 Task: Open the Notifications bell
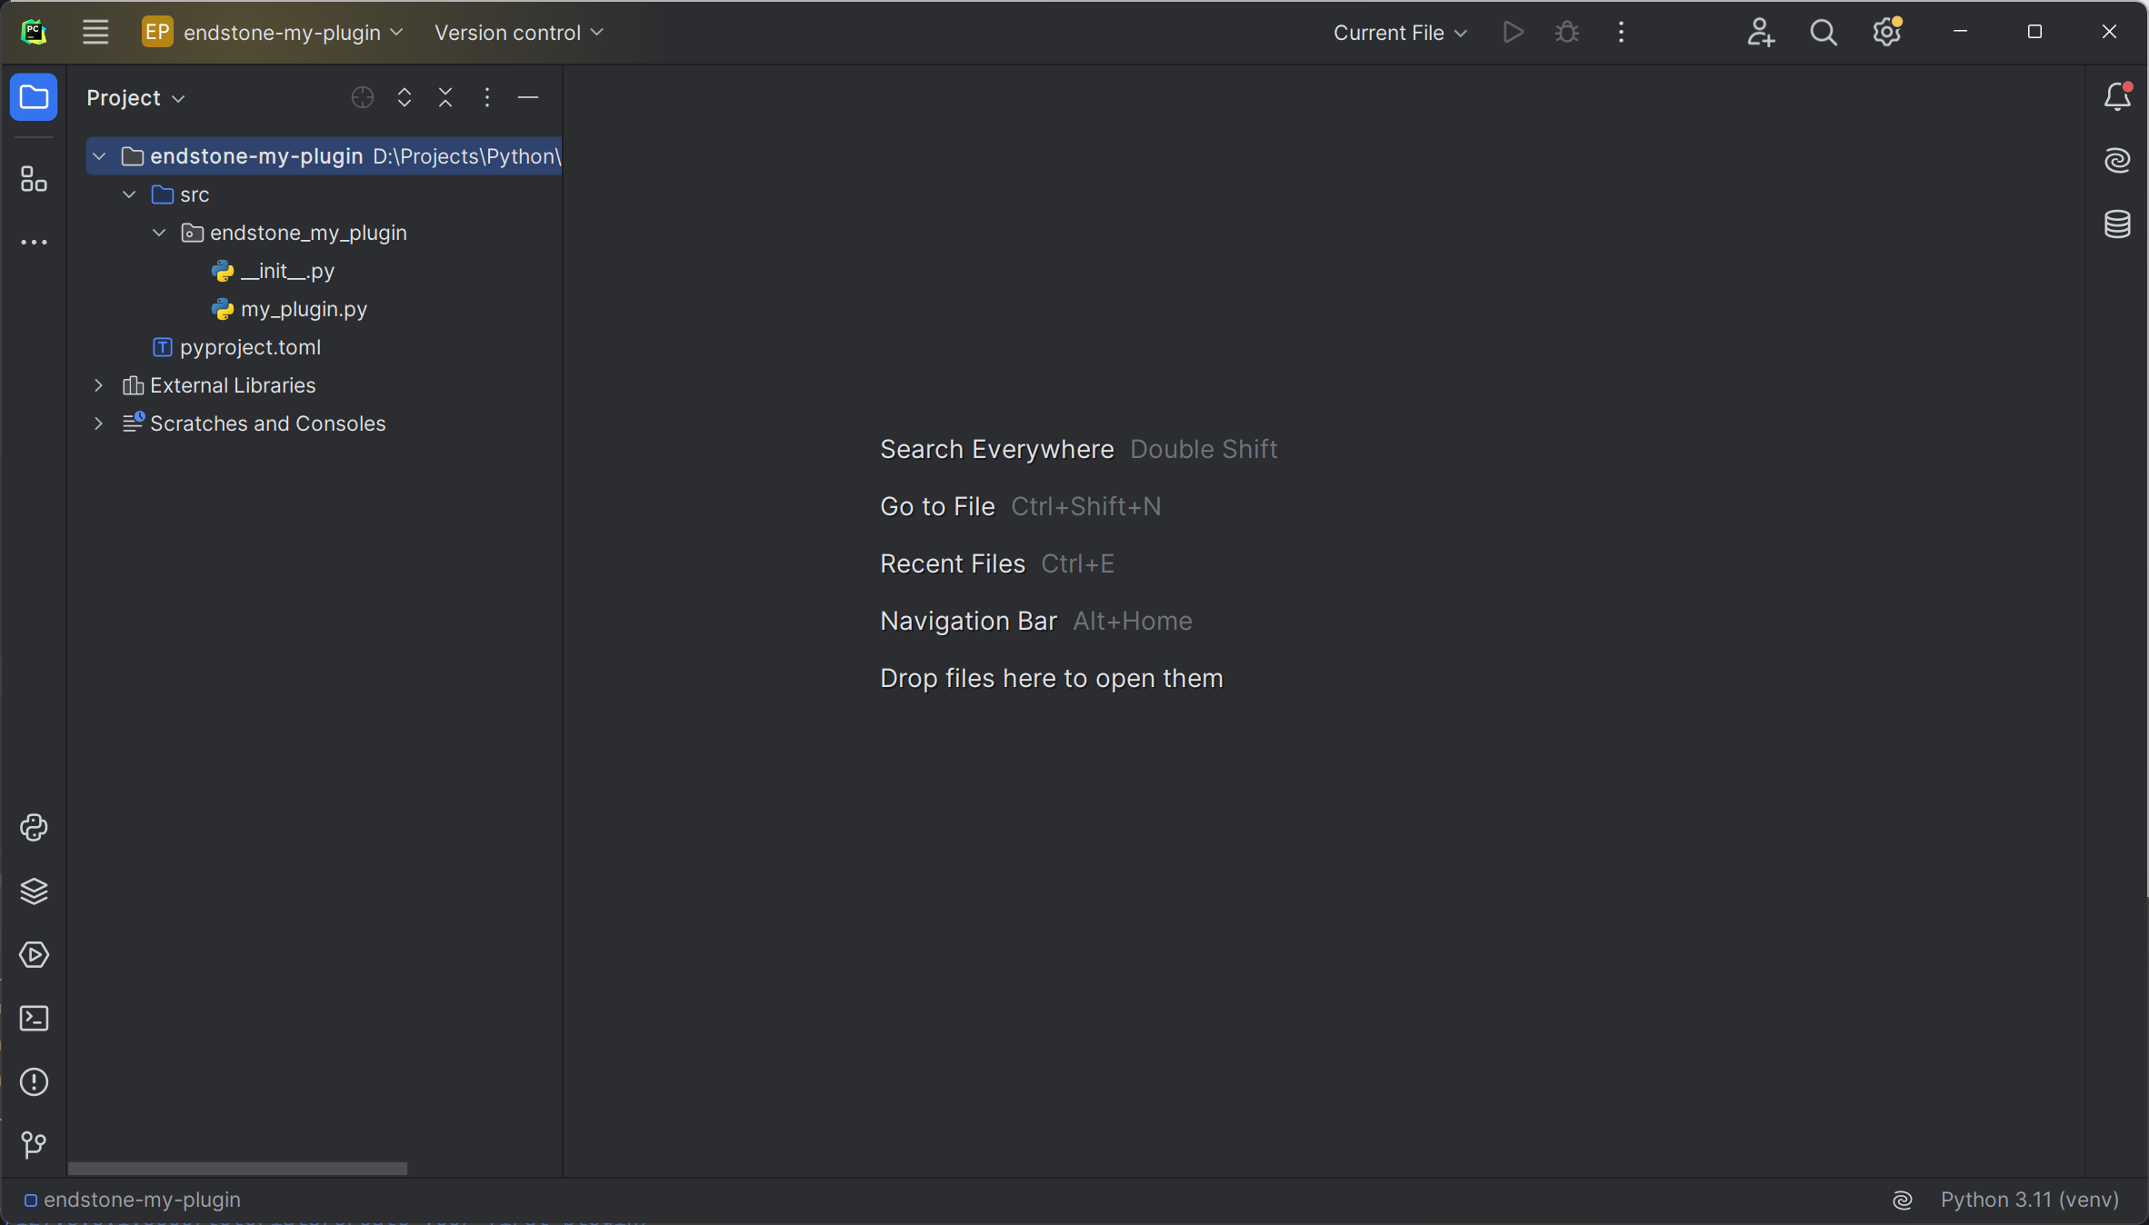coord(2117,97)
